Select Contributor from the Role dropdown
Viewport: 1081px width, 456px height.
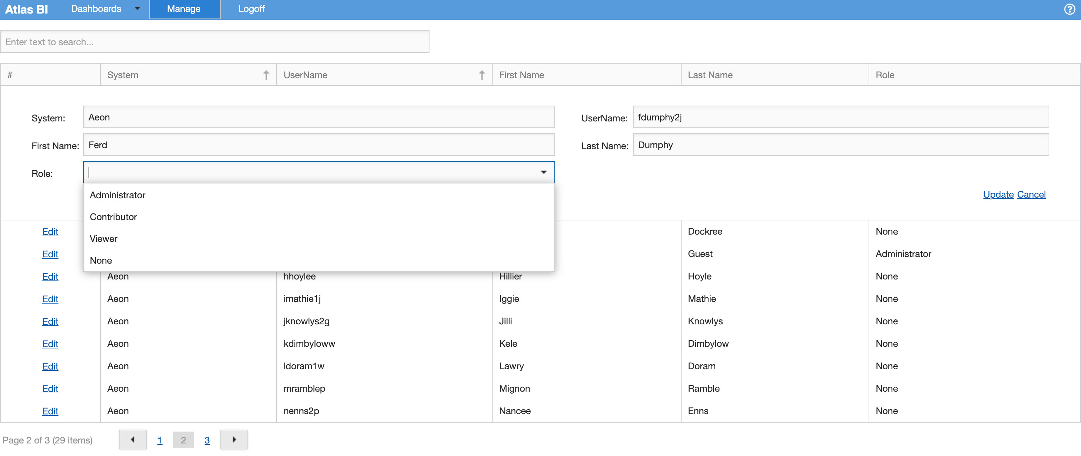click(x=113, y=217)
